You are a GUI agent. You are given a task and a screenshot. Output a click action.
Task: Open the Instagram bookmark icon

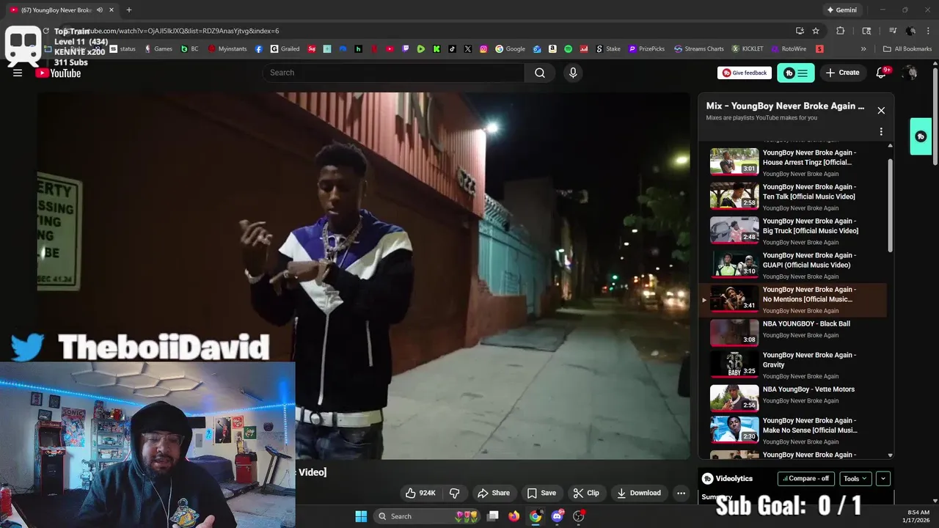pyautogui.click(x=483, y=49)
